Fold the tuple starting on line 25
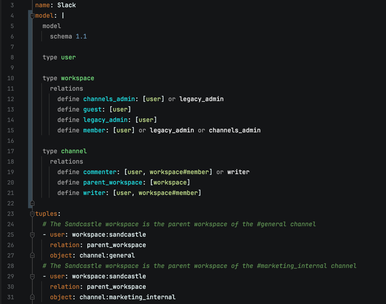Screen dimensions: 386x304 click(x=32, y=235)
